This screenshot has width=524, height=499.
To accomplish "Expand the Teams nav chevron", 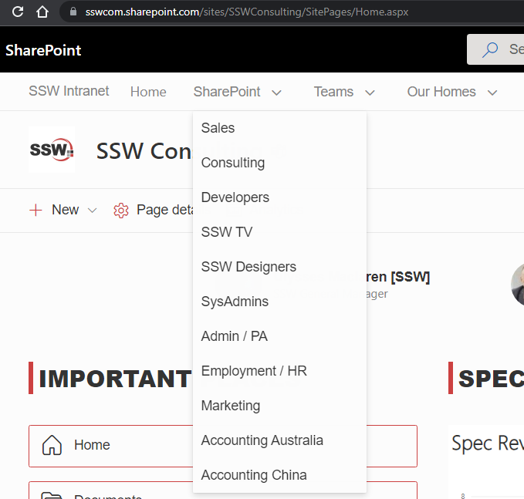I will tap(370, 93).
